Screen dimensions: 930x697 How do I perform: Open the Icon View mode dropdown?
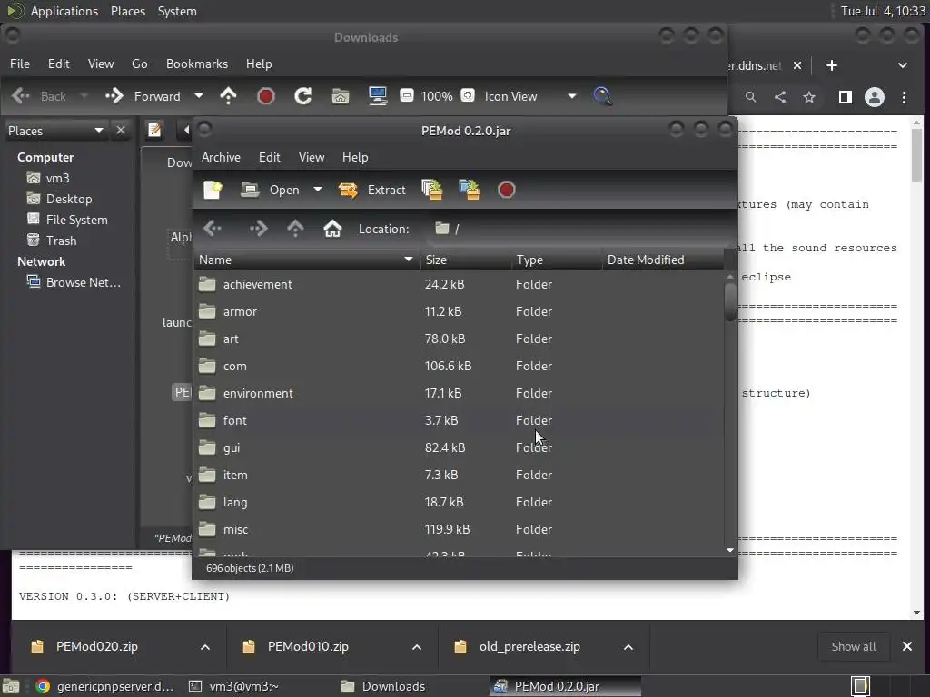pyautogui.click(x=530, y=96)
